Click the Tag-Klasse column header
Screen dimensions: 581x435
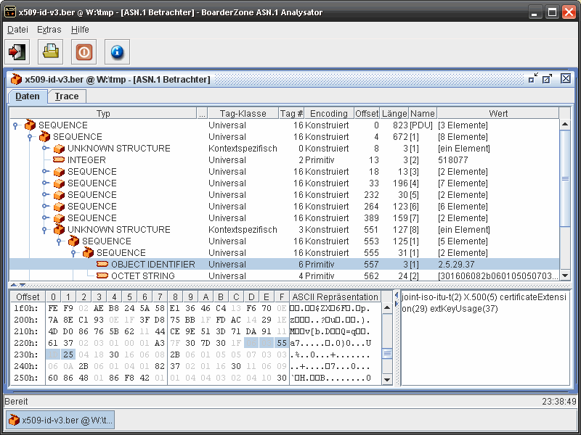(x=243, y=113)
